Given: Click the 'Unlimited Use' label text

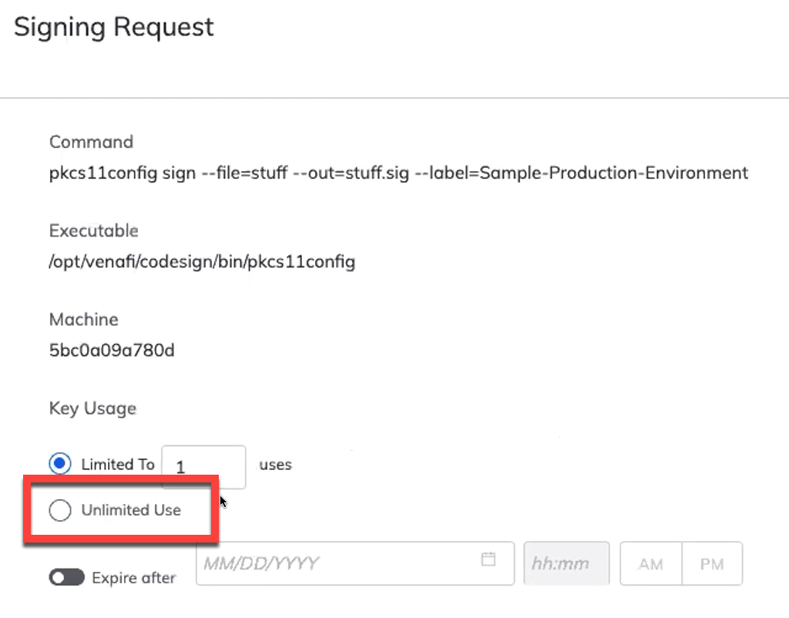Looking at the screenshot, I should coord(131,510).
